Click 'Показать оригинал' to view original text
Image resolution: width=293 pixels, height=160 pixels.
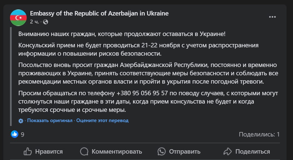50,120
